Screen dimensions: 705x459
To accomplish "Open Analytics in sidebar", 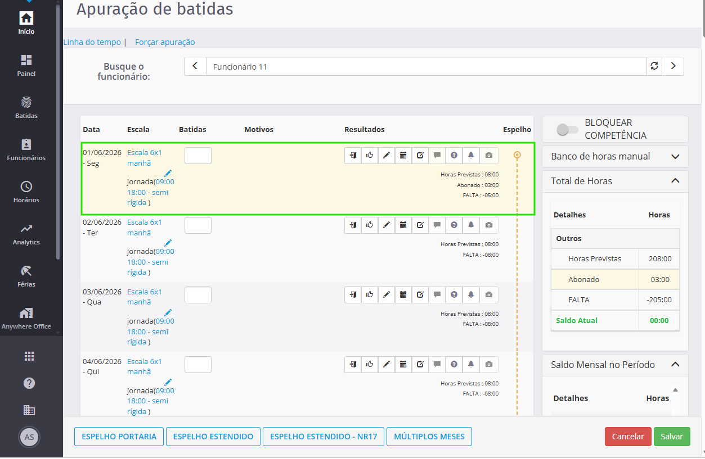I will point(26,234).
